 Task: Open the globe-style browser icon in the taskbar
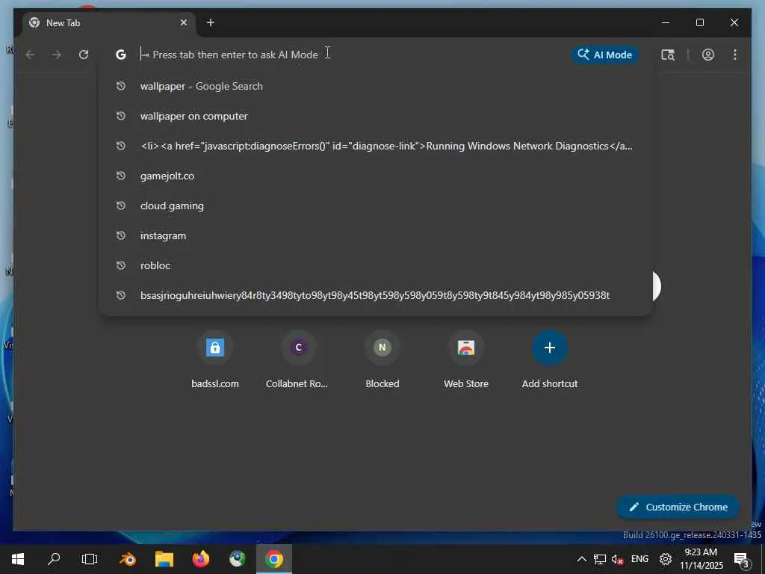[x=237, y=559]
